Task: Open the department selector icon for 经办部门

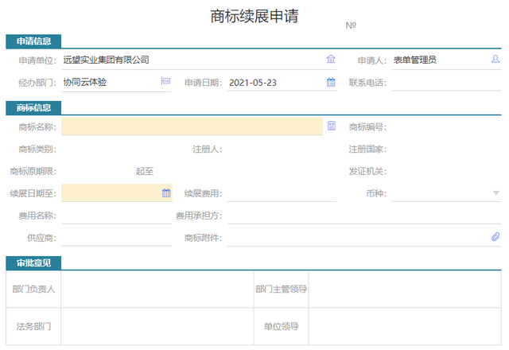Action: 166,81
